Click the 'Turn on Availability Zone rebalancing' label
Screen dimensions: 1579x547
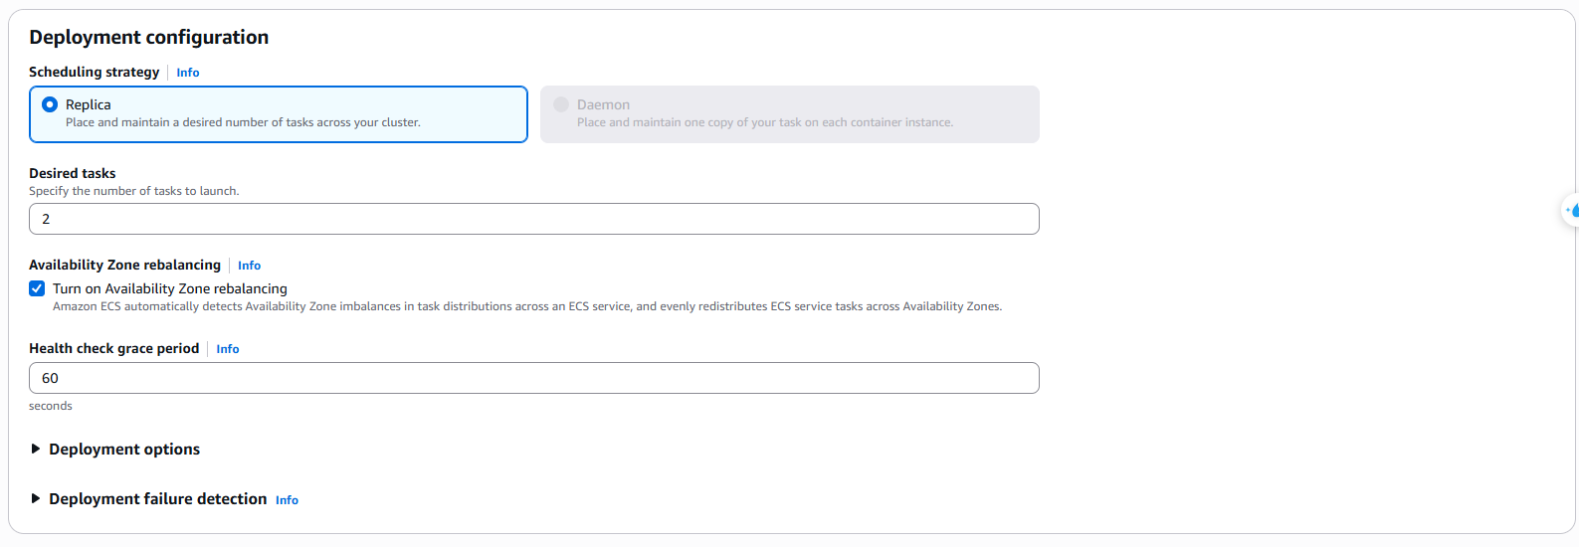170,288
